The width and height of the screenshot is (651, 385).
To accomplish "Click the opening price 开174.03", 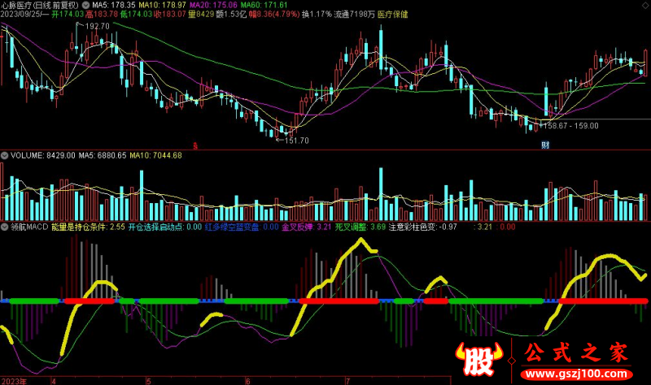I will pos(68,14).
